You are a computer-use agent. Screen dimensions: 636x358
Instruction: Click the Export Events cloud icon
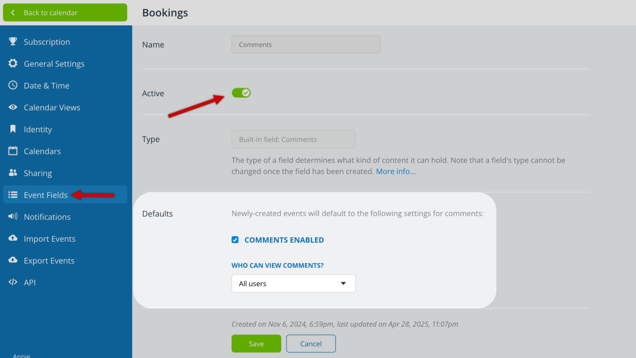pos(12,260)
